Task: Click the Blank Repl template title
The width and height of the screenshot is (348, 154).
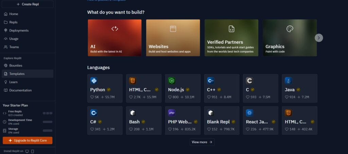Action: [x=219, y=122]
